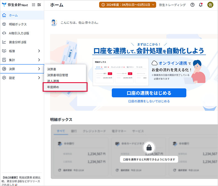218x186 pixels.
Task: Select 決算書項目管理 in the submenu
Action: (x=58, y=75)
